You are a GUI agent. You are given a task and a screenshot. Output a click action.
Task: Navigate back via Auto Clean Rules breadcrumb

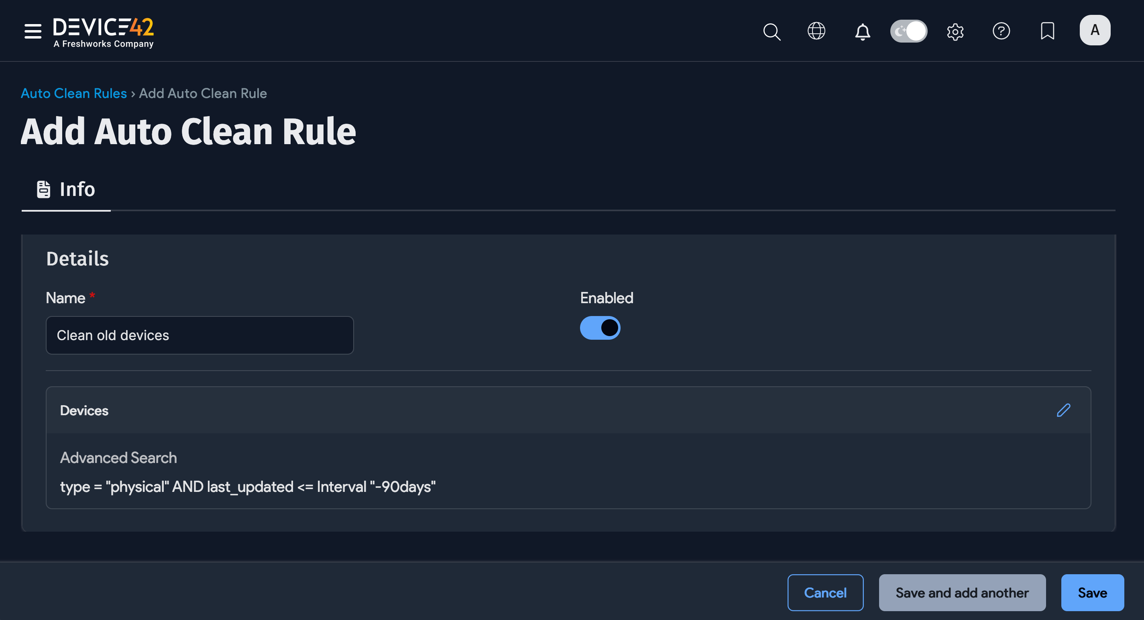(74, 93)
